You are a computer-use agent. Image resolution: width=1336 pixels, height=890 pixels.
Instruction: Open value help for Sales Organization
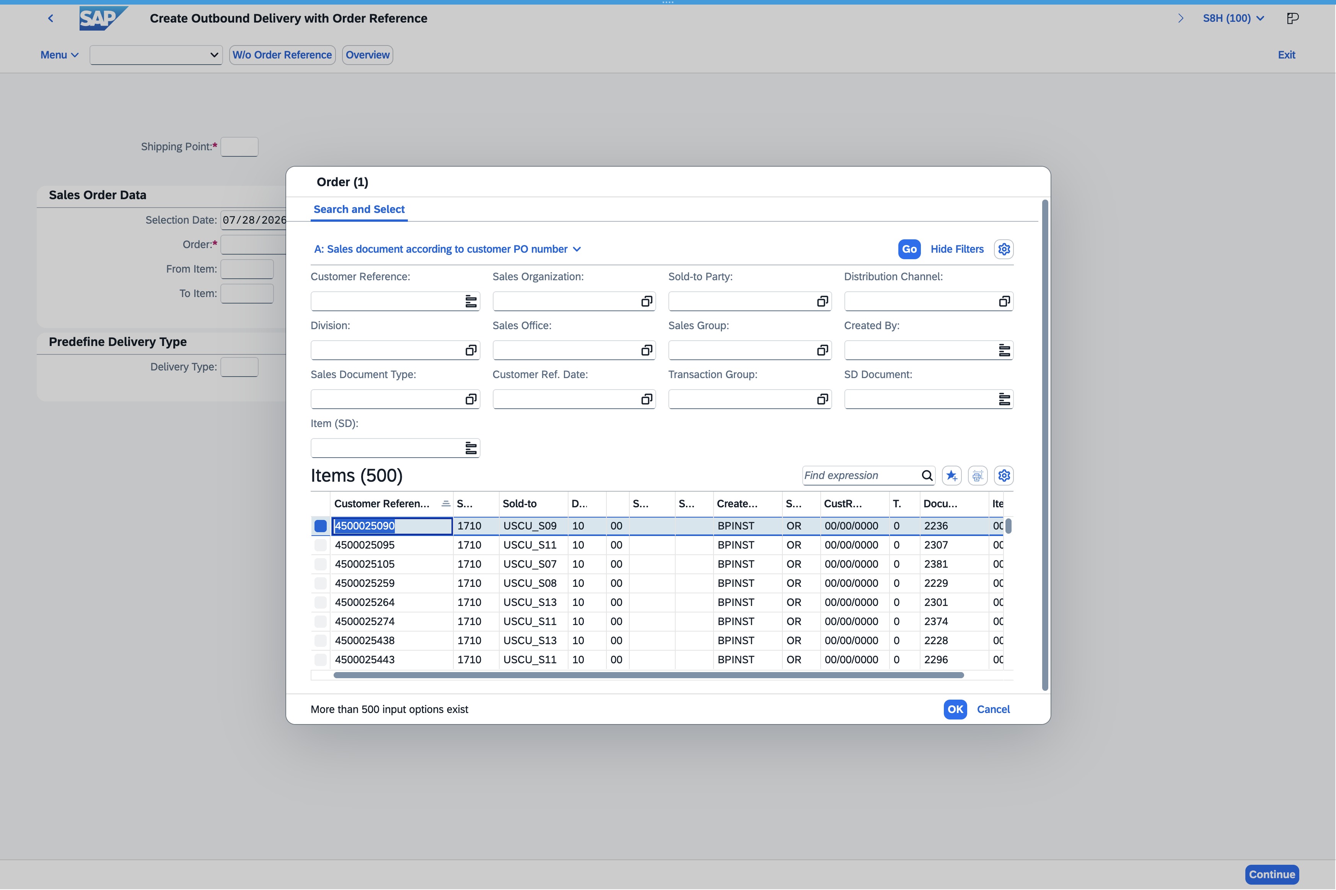(x=647, y=301)
